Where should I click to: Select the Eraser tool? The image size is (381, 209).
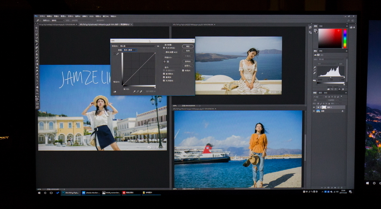coord(36,61)
